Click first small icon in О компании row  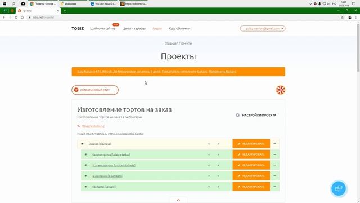pyautogui.click(x=209, y=176)
